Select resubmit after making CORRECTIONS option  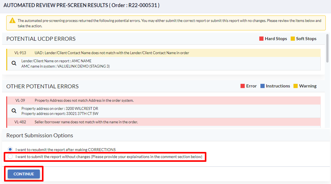point(10,149)
